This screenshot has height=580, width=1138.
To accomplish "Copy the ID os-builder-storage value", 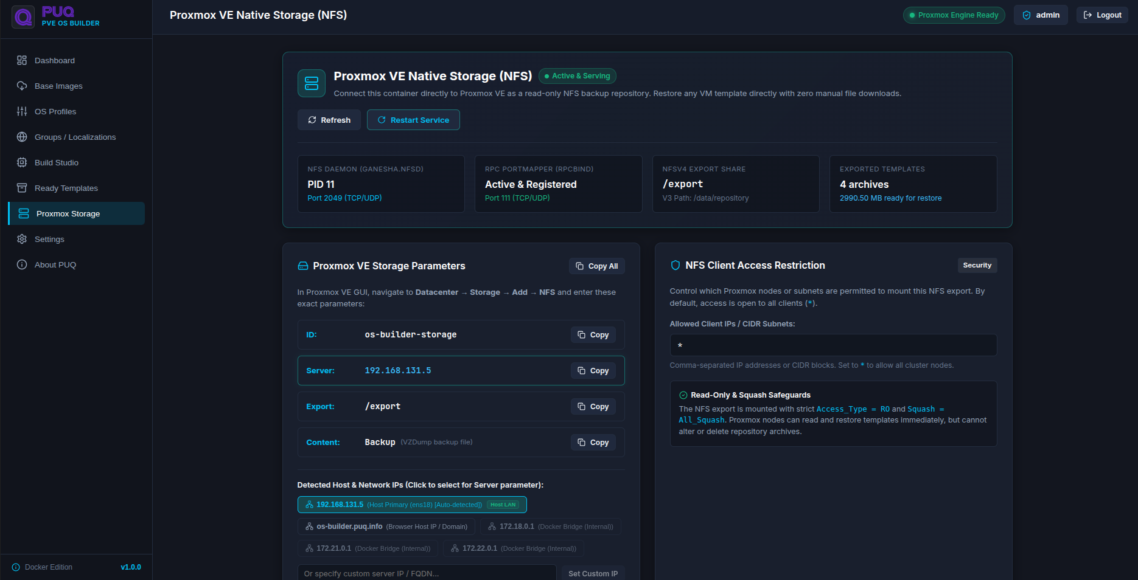I will (593, 334).
